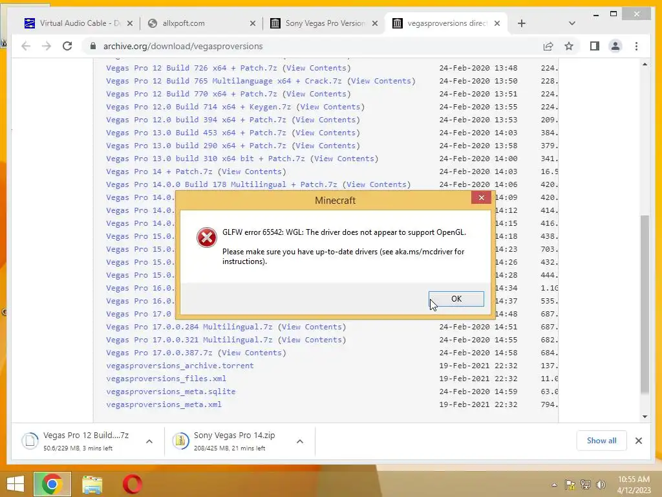Bookmark this page with the star icon

tap(569, 46)
